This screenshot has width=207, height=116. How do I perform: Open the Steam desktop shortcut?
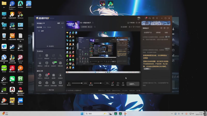tap(12, 48)
